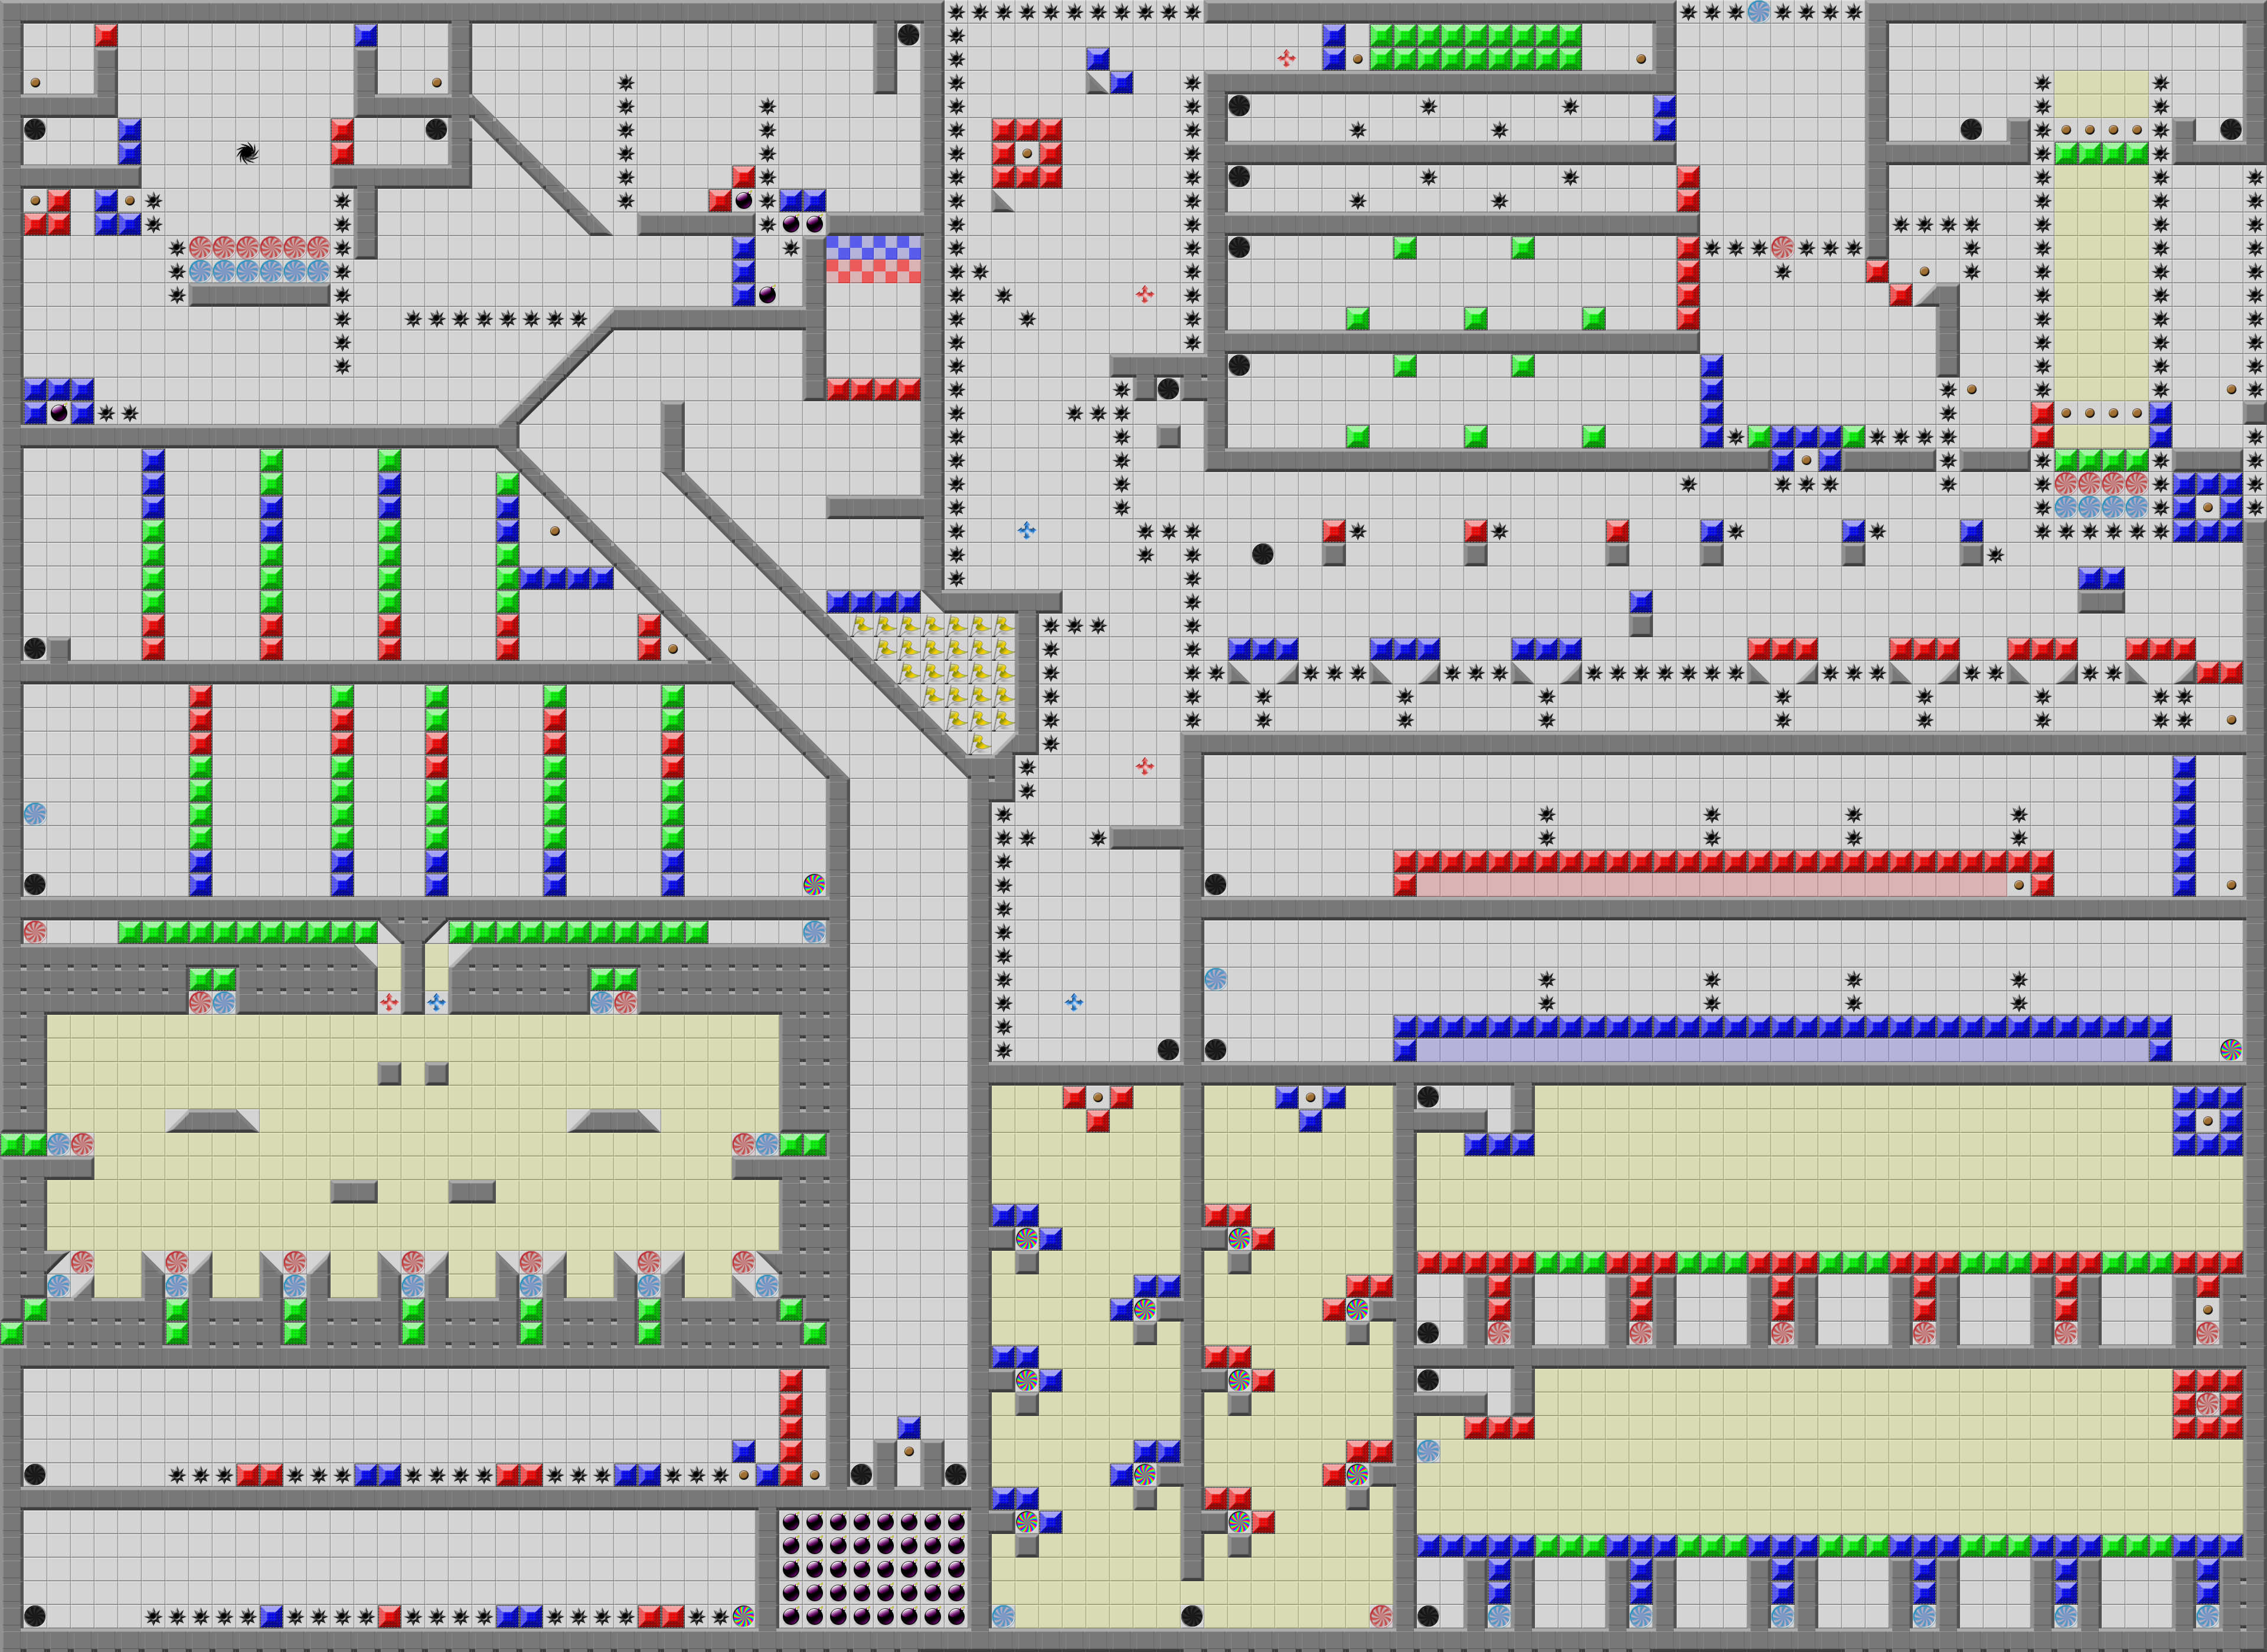Viewport: 2267px width, 1652px height.
Task: Click rainbow disc right of blue translucent strip
Action: point(2231,1049)
